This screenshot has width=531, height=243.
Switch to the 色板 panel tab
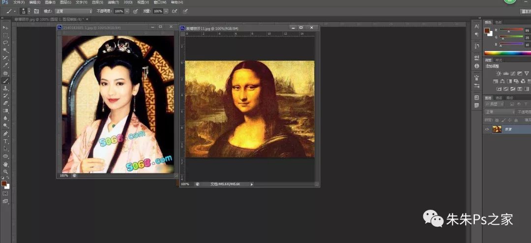(499, 22)
